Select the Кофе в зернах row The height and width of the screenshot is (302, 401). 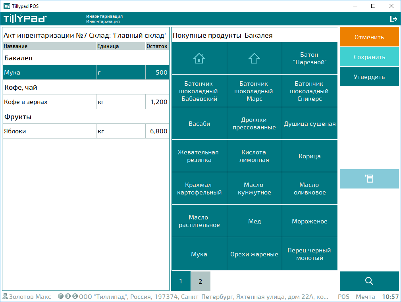pos(49,102)
